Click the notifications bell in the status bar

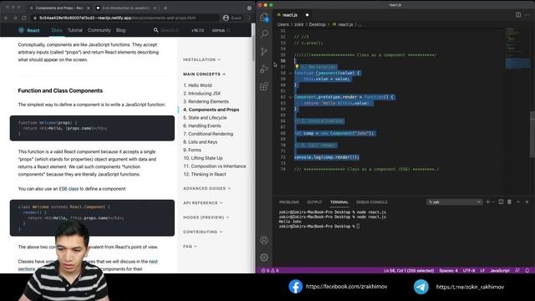pyautogui.click(x=527, y=271)
